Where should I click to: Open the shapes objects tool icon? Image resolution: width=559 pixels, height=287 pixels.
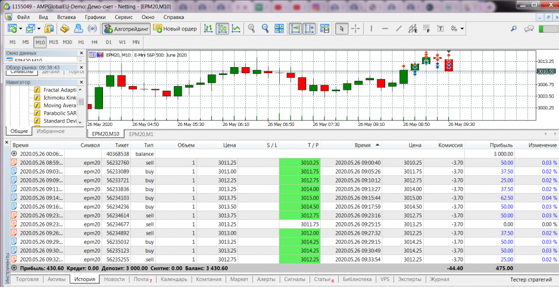pyautogui.click(x=454, y=29)
